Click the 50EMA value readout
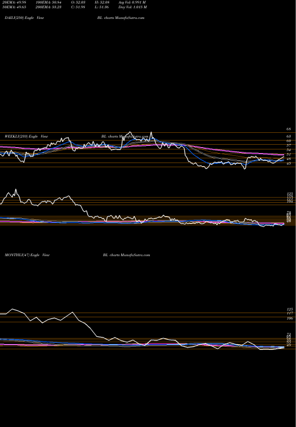This screenshot has width=296, height=427. point(13,7)
